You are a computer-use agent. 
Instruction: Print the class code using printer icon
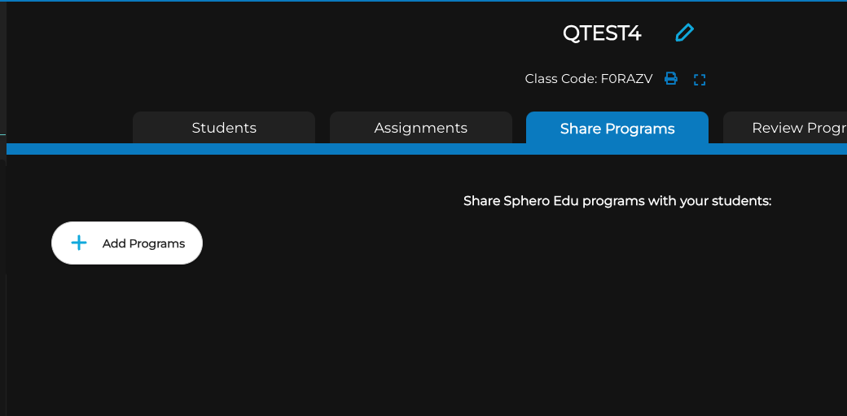tap(671, 78)
